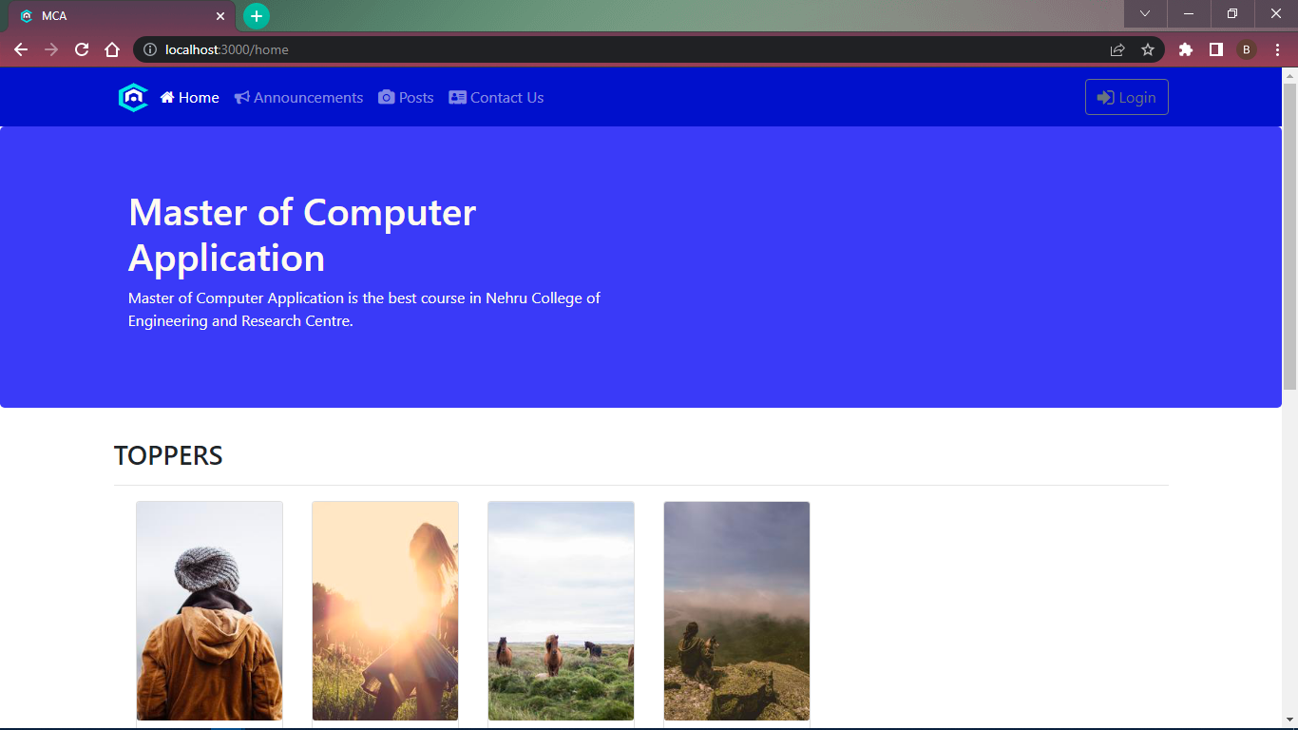1298x730 pixels.
Task: Switch to the MCA browser tab
Action: point(114,15)
